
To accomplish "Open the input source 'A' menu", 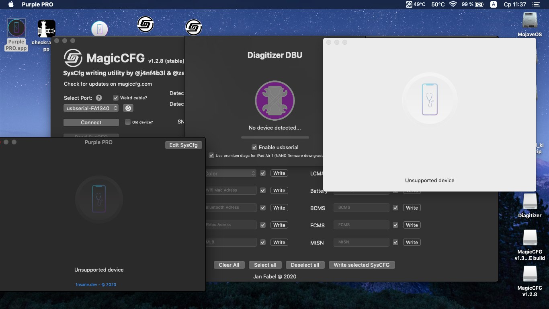I will tap(494, 4).
